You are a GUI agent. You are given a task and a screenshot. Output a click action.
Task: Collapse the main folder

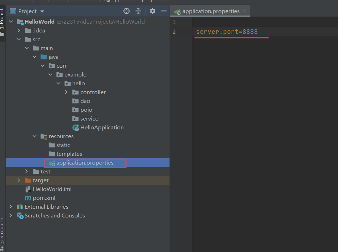click(x=27, y=48)
